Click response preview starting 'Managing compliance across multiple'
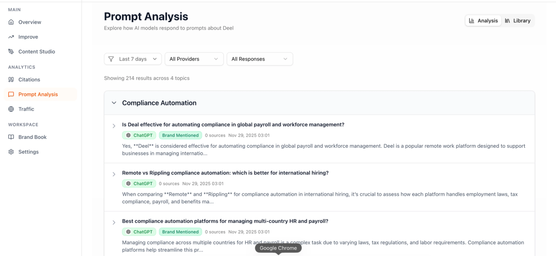The height and width of the screenshot is (256, 556). coord(323,246)
